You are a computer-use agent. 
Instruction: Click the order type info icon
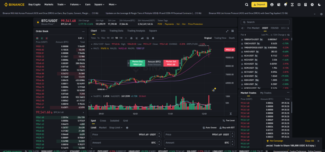[x=127, y=128]
